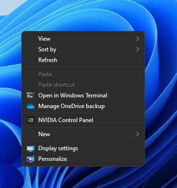
Task: Open the View menu entry
Action: 44,39
